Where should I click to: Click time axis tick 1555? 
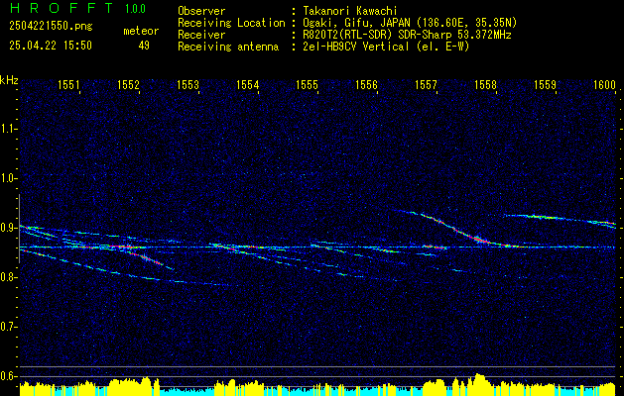pos(307,84)
